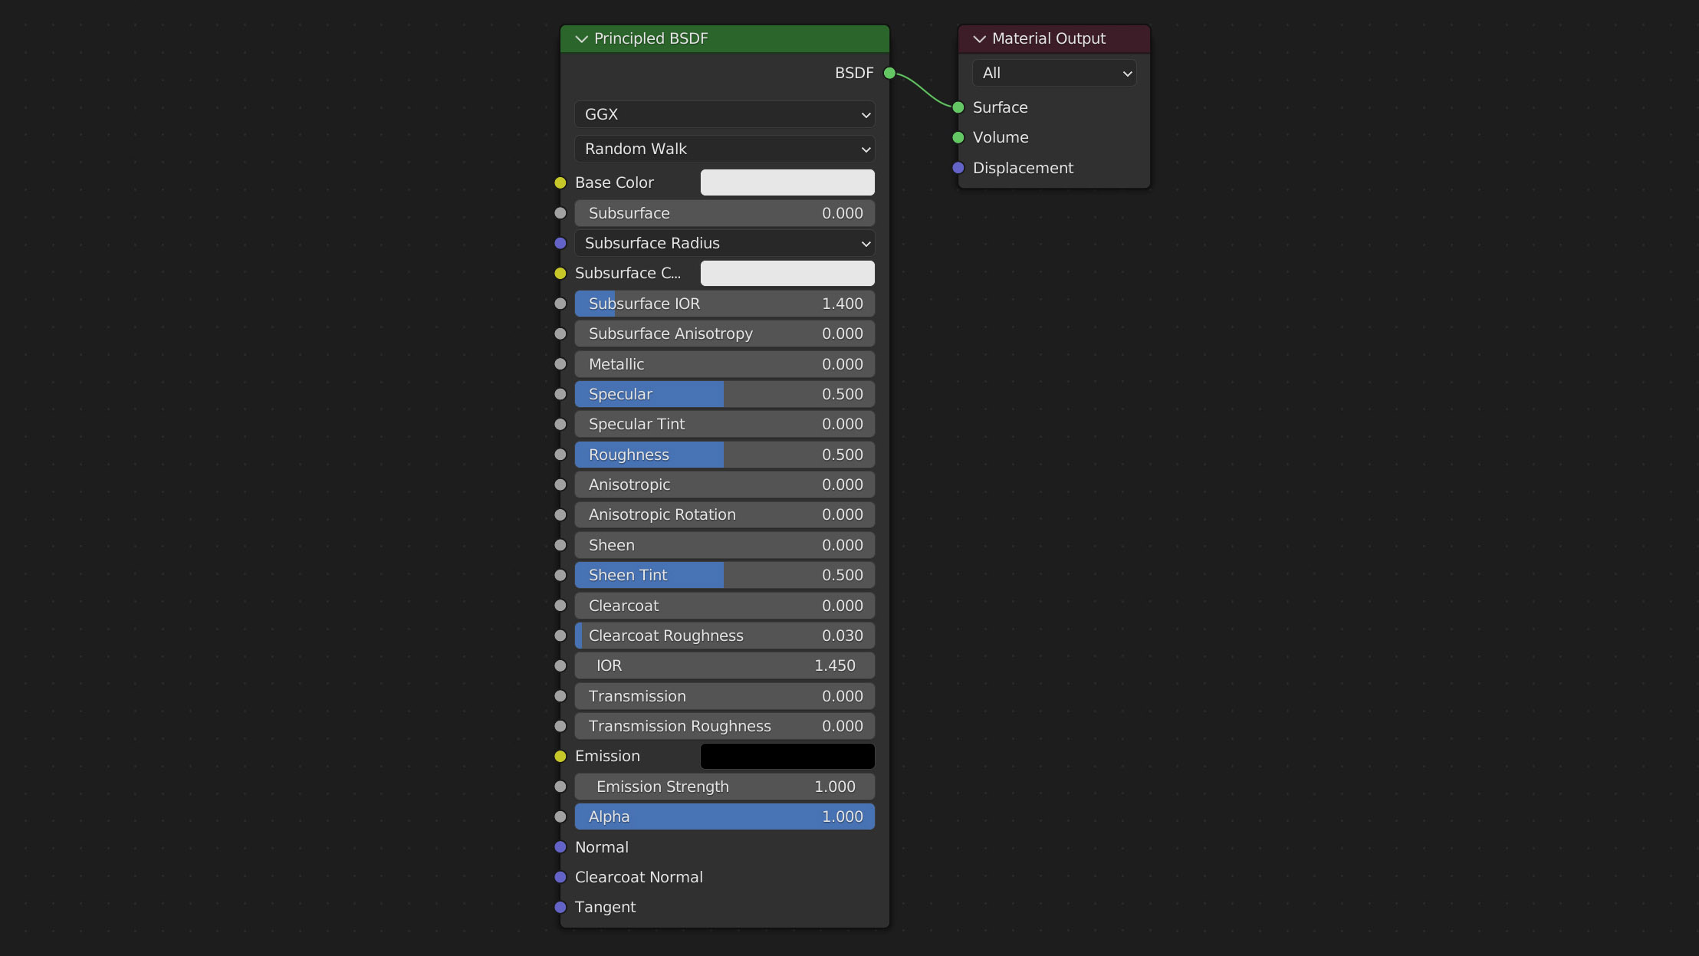Click the Specular input socket
Image resolution: width=1699 pixels, height=956 pixels.
pyautogui.click(x=560, y=394)
